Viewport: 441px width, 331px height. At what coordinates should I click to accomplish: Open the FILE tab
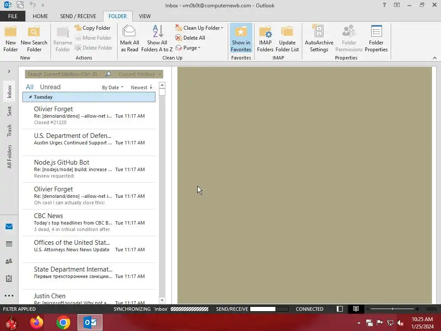12,16
